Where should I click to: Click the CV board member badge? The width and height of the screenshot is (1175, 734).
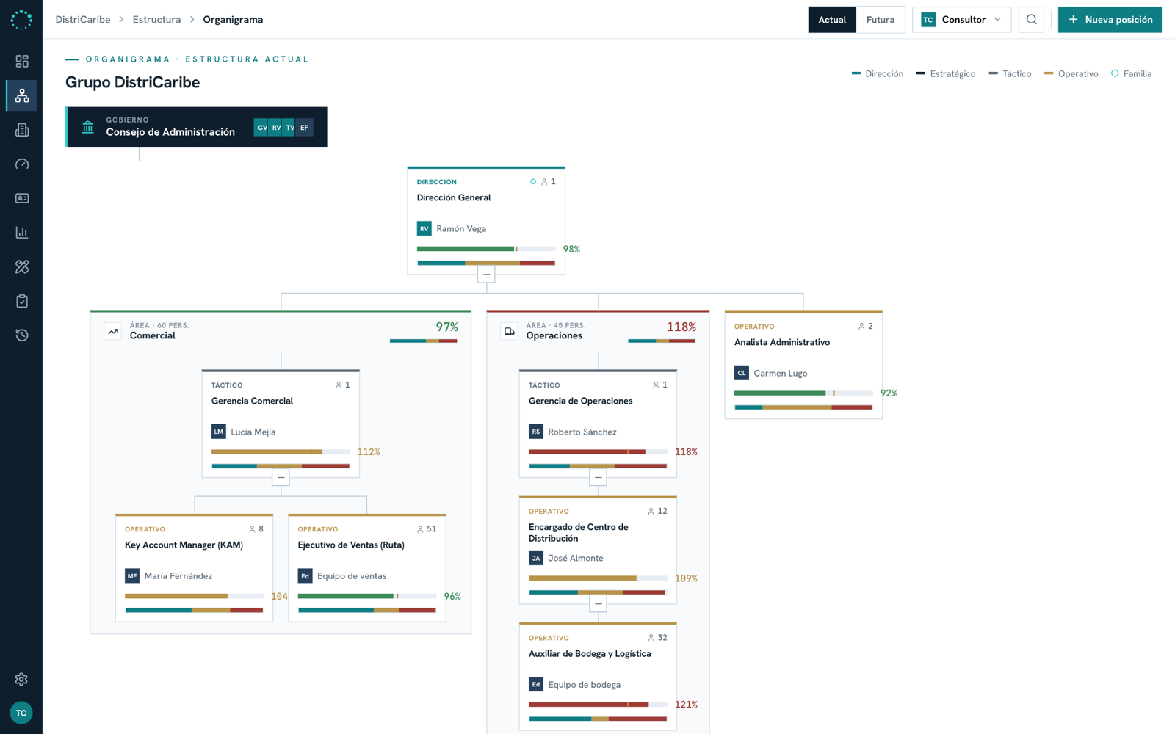pos(262,128)
